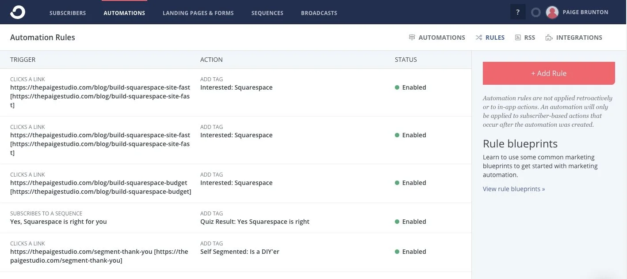Open Paige Brunton profile avatar
The image size is (627, 279).
click(x=552, y=12)
